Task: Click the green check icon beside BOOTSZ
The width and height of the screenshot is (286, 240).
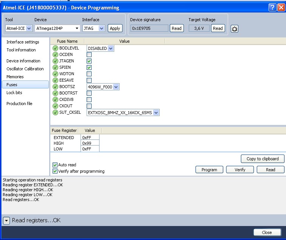Action: [55, 87]
